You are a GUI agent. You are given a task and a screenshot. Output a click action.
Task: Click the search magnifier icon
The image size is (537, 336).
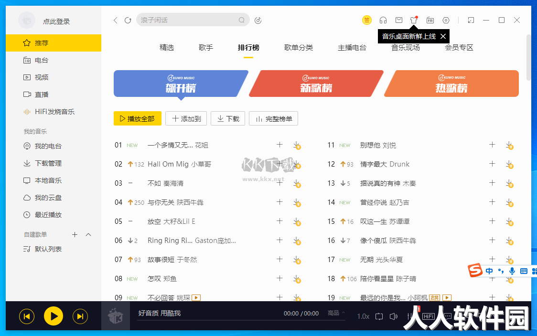tap(241, 20)
